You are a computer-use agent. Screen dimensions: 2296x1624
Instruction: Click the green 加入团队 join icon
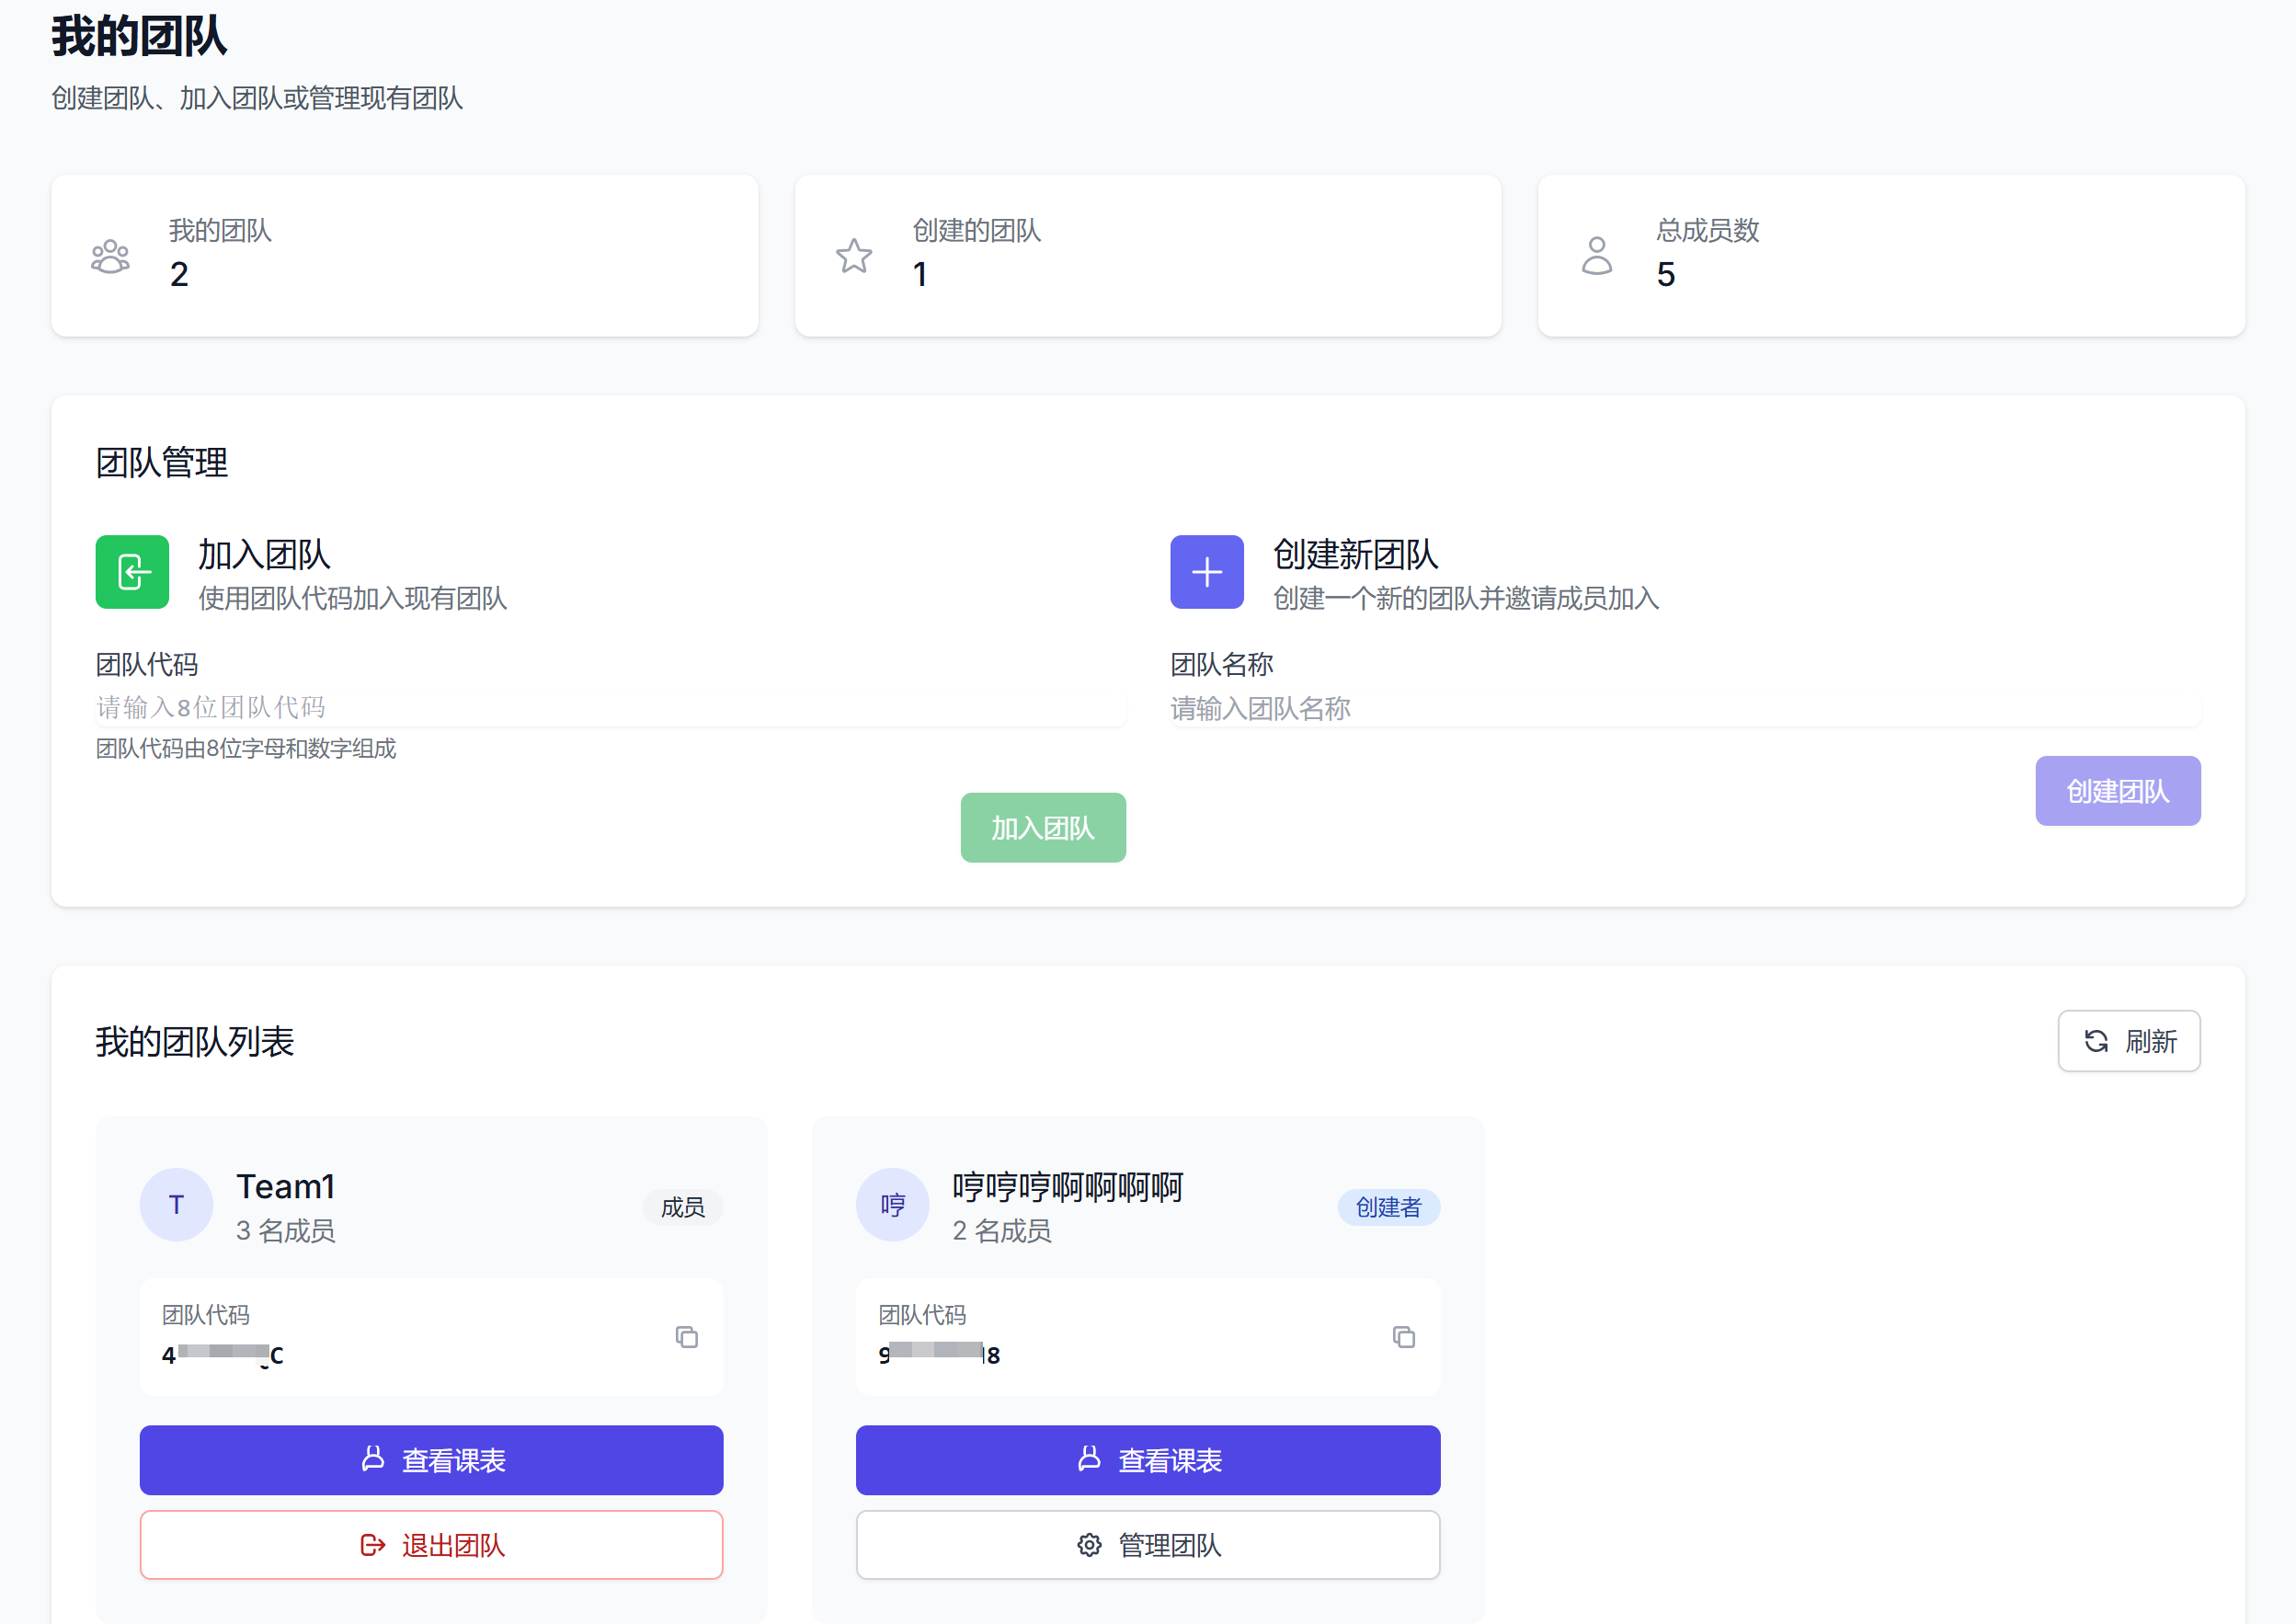click(x=132, y=572)
